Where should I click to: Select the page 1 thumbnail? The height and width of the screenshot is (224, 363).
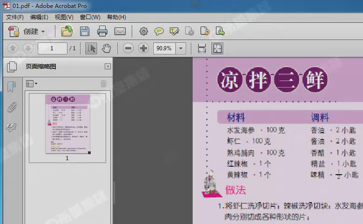67,123
